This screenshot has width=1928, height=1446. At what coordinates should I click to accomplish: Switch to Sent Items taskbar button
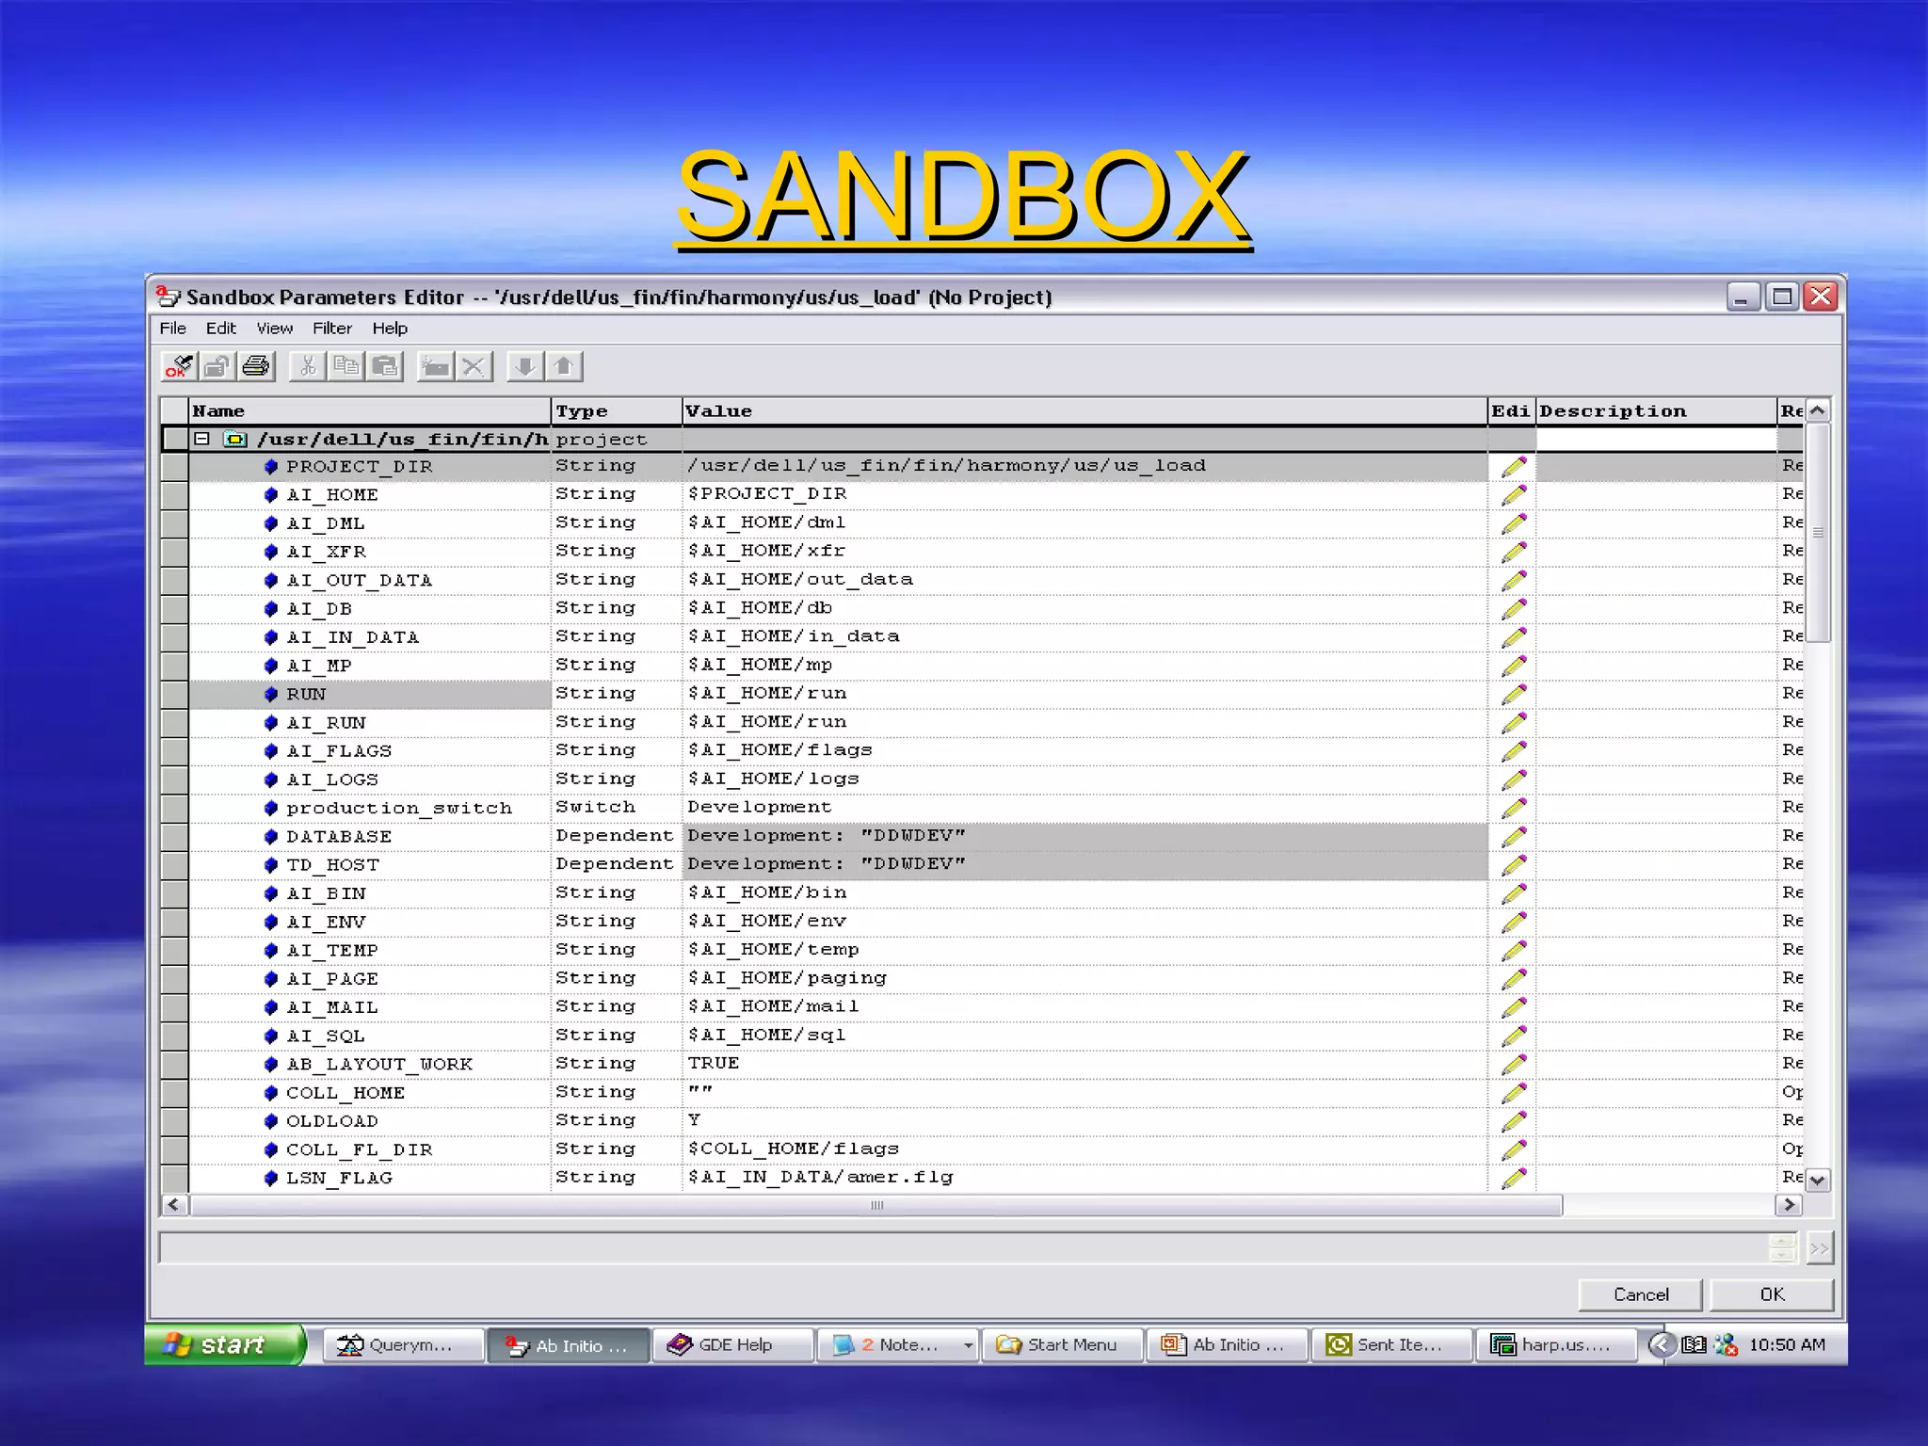(1391, 1345)
